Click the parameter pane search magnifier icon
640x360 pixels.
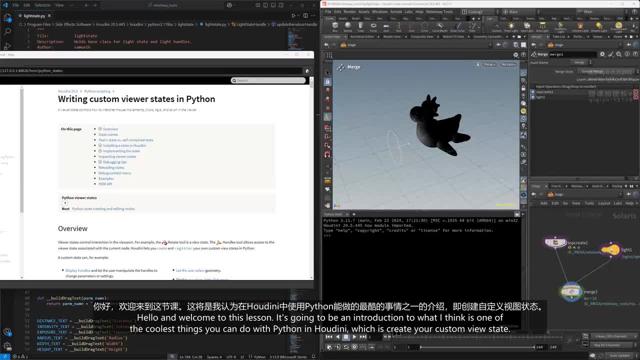[x=619, y=54]
